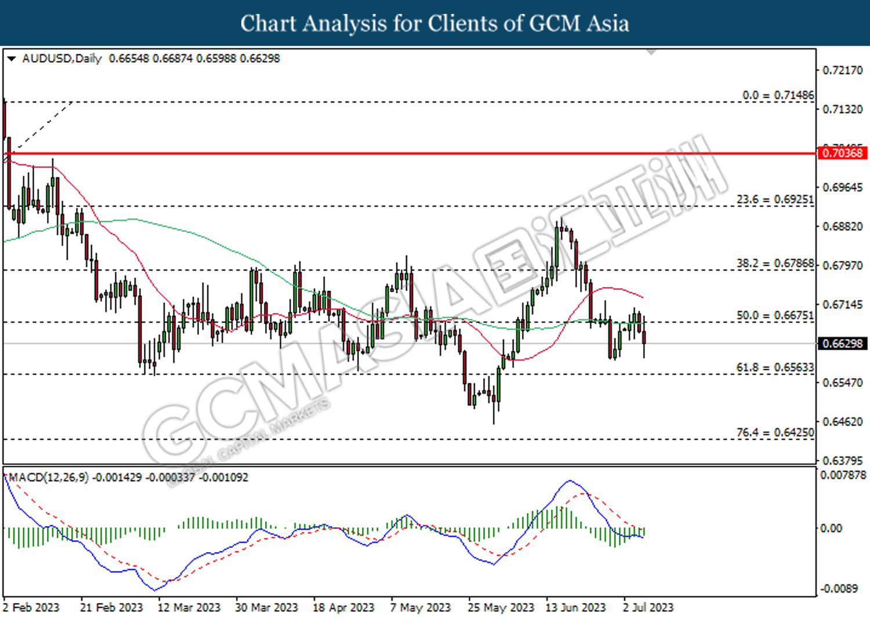Click the OHLC values after AUDUSD,Daily
The image size is (870, 621).
pyautogui.click(x=194, y=59)
